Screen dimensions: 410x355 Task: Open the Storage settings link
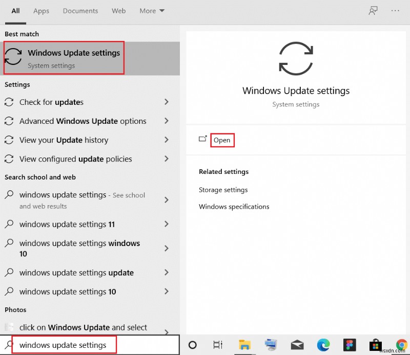pos(223,189)
